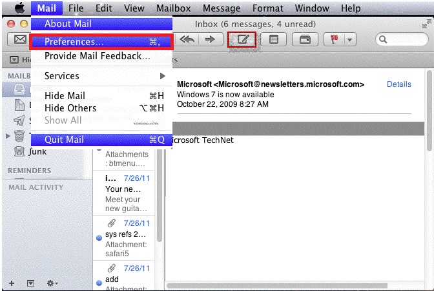Choose Hide Mail from the menu
434x291 pixels.
point(101,96)
